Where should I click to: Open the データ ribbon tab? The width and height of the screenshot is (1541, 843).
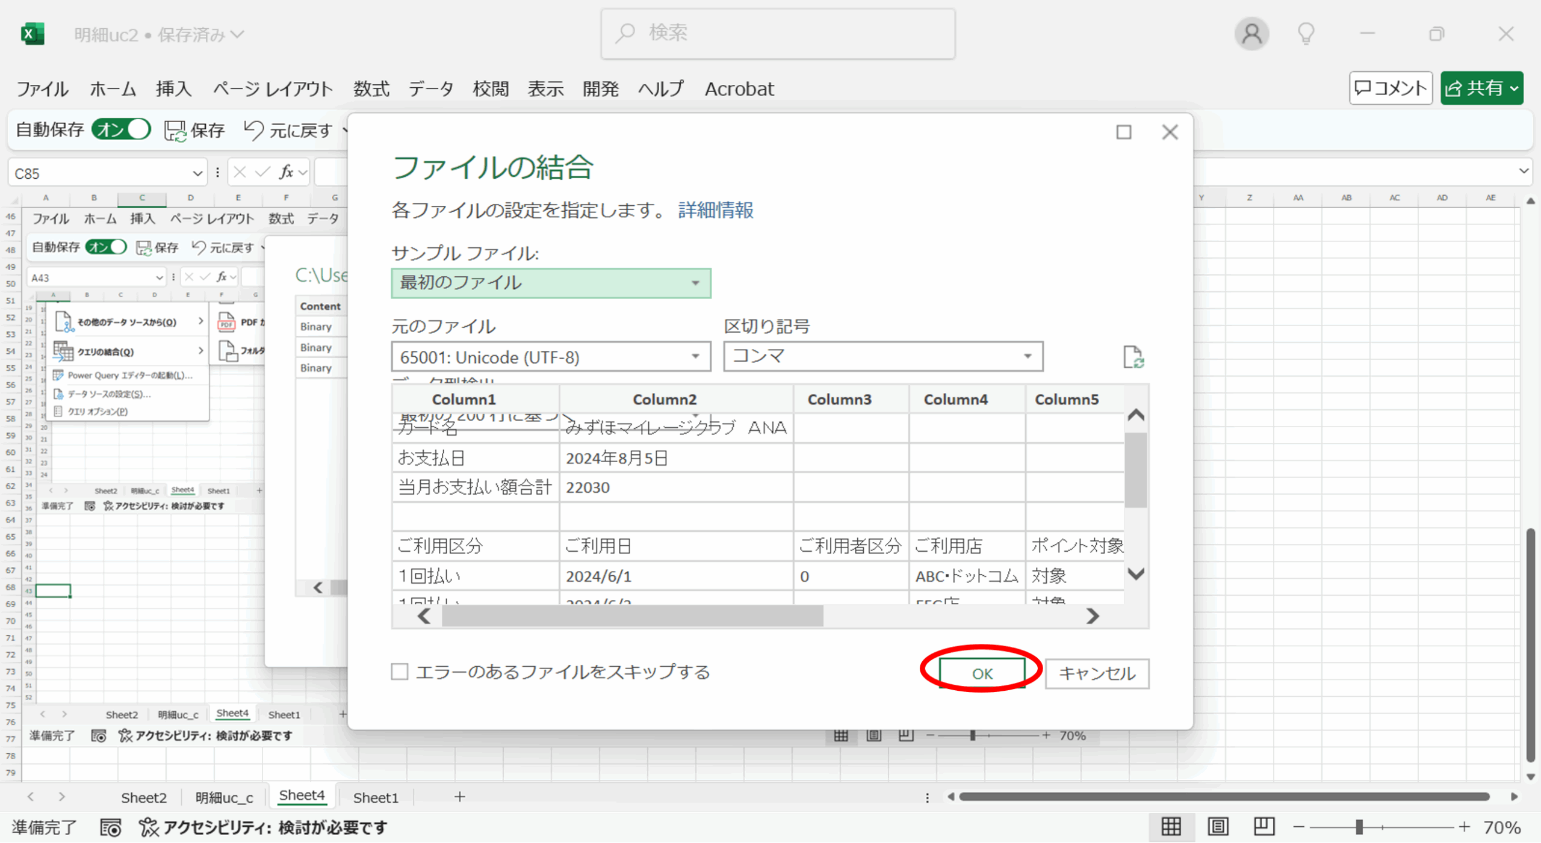click(x=431, y=89)
